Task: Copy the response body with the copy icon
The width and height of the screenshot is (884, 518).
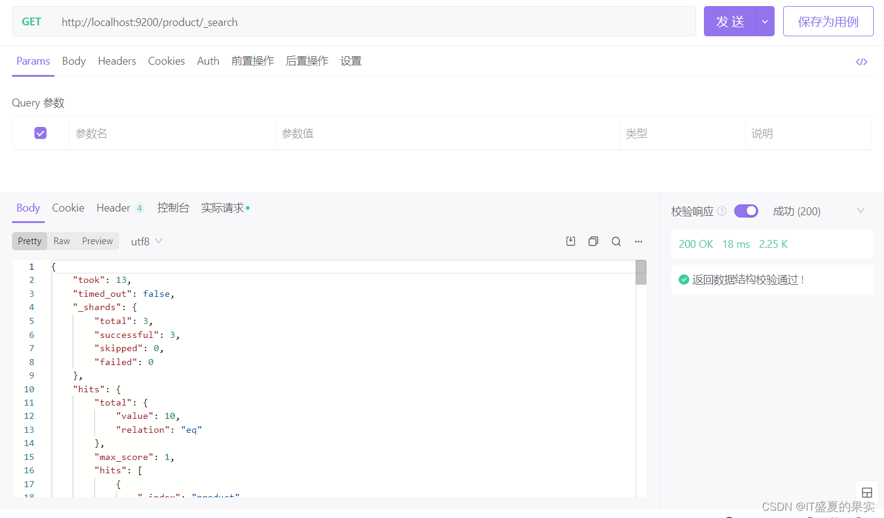Action: [593, 241]
